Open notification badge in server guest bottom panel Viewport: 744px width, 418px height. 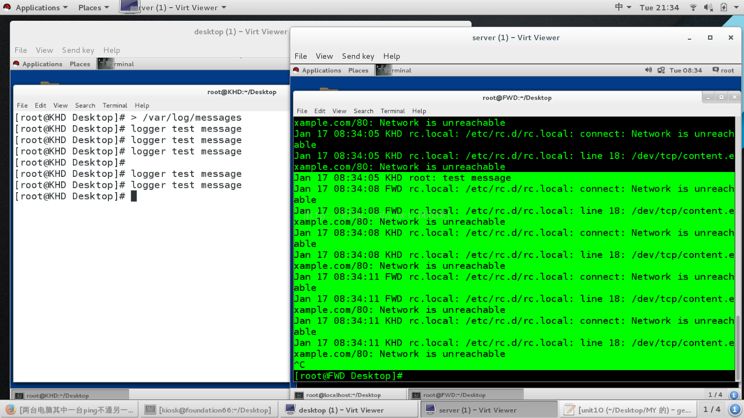(x=734, y=395)
